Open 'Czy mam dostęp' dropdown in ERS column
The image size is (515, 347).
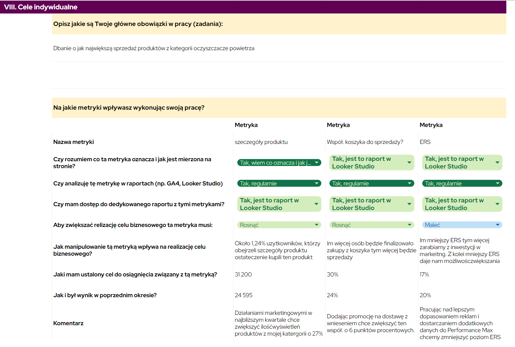click(x=462, y=204)
